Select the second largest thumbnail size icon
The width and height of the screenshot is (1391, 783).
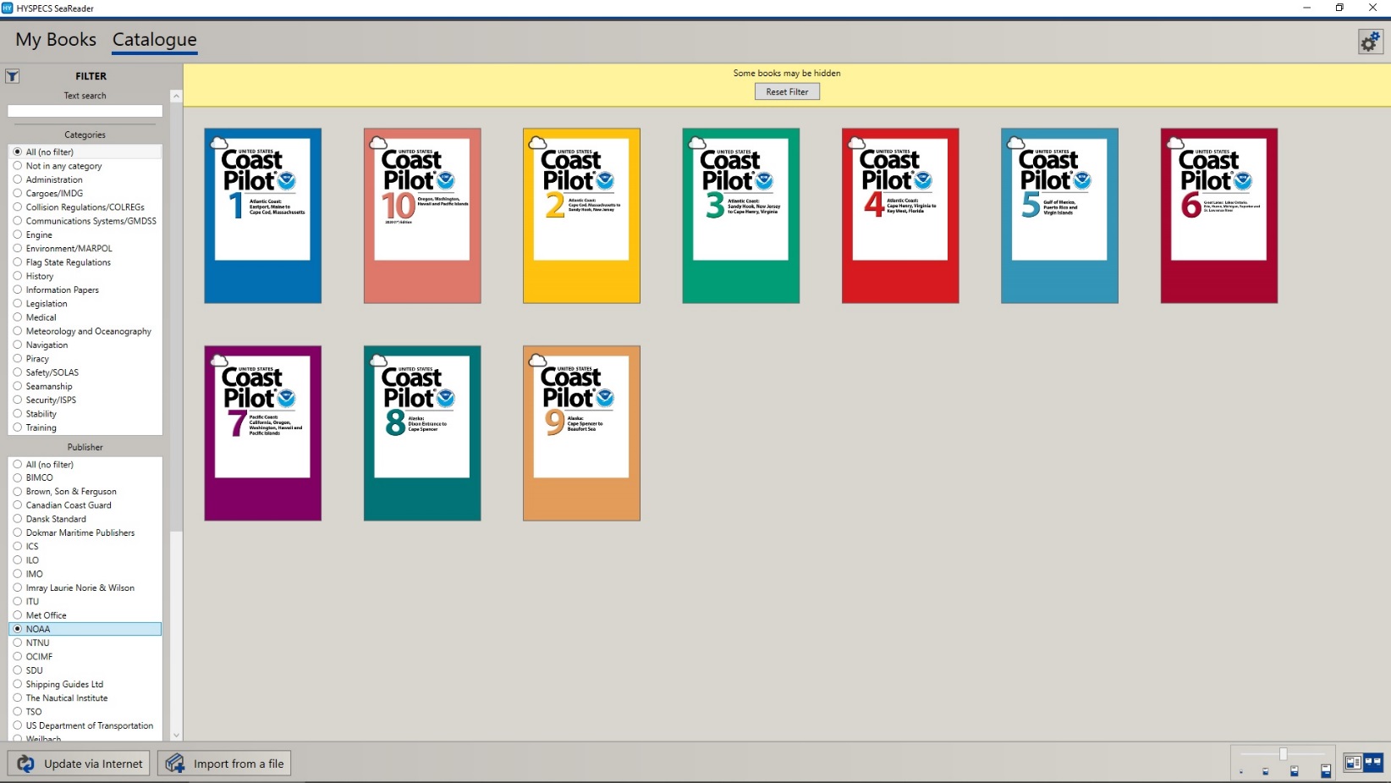click(1294, 770)
